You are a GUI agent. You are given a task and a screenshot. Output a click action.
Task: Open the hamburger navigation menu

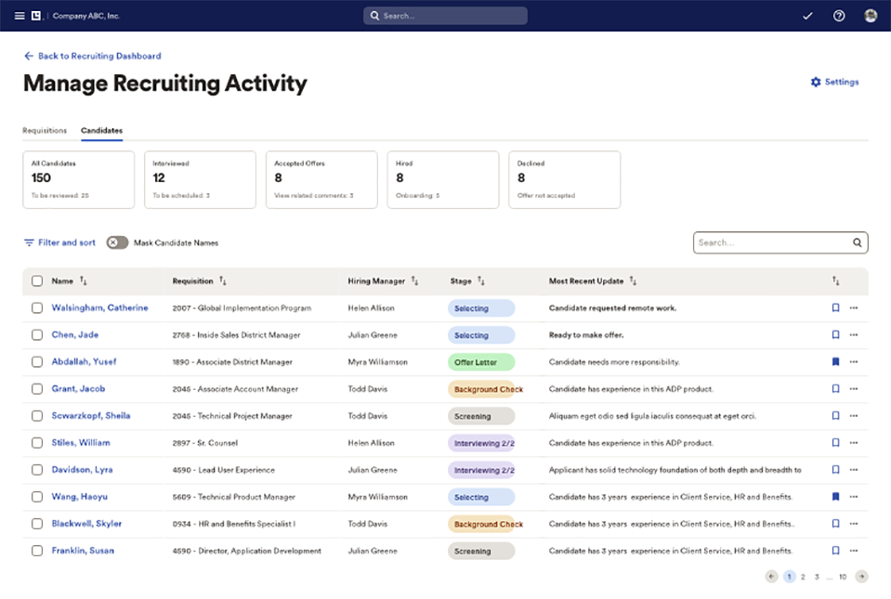[x=20, y=16]
